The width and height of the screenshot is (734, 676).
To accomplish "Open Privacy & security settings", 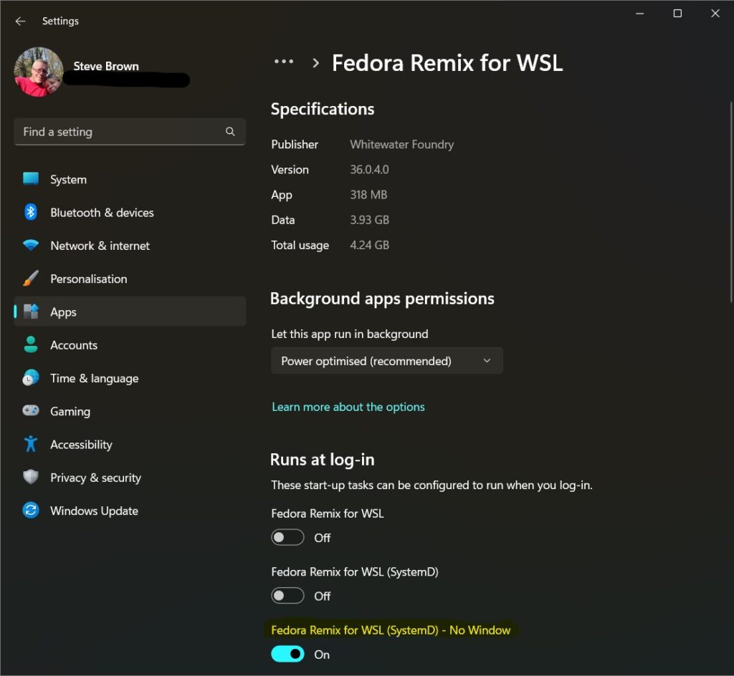I will tap(95, 477).
